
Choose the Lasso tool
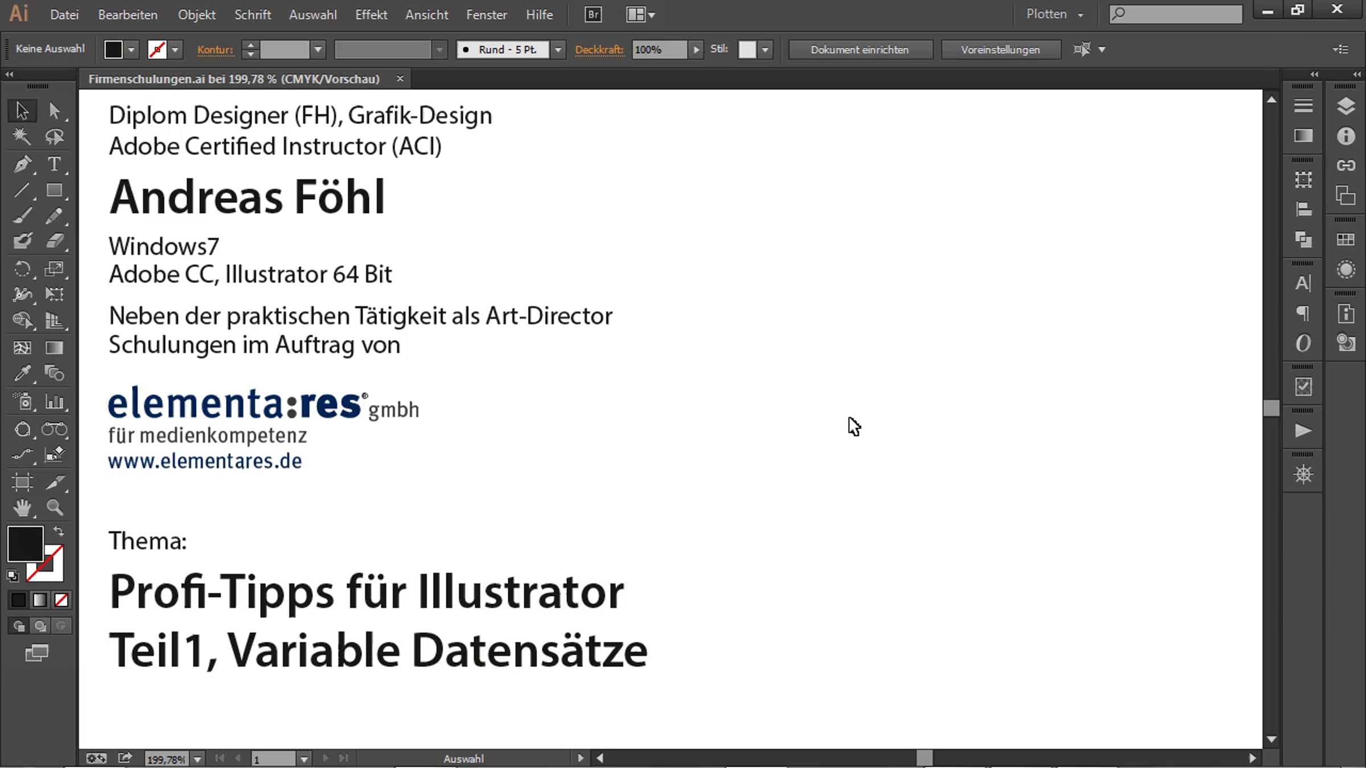tap(55, 137)
